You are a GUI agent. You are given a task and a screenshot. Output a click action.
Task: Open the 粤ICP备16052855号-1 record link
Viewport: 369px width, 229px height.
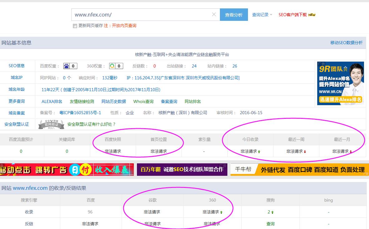coord(80,113)
